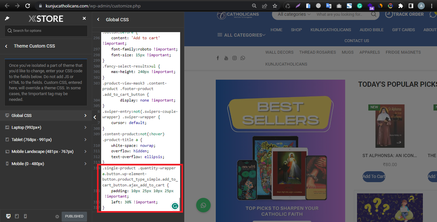Click browser back arrow
This screenshot has width=437, height=222.
(x=7, y=6)
